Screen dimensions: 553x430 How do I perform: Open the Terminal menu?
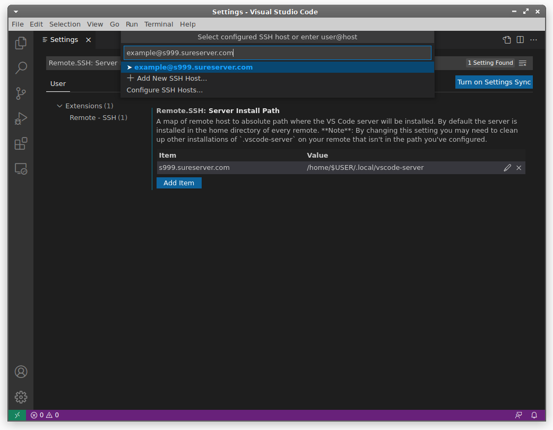[x=159, y=24]
